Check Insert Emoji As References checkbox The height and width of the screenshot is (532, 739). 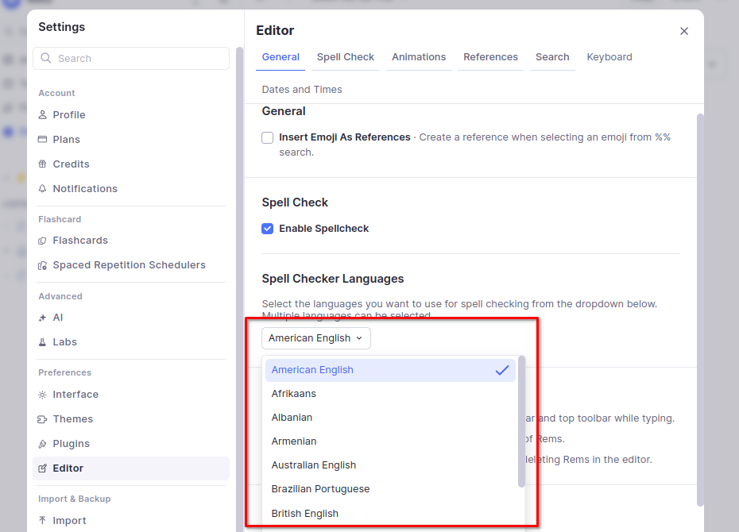[268, 137]
